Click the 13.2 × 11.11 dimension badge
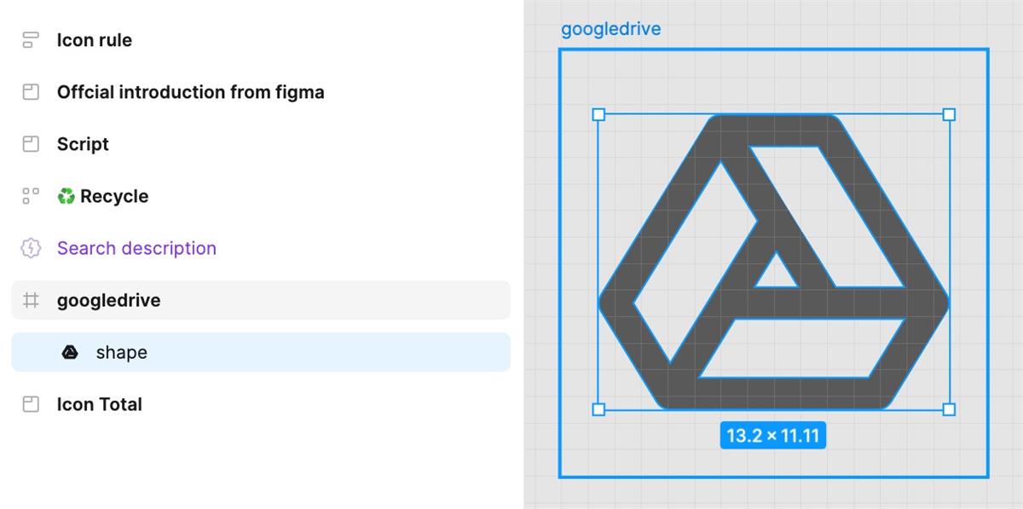Viewport: 1023px width, 509px height. pos(772,437)
